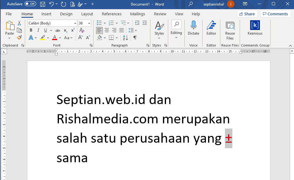Customize Quick Access Toolbar dropdown

[x=92, y=4]
